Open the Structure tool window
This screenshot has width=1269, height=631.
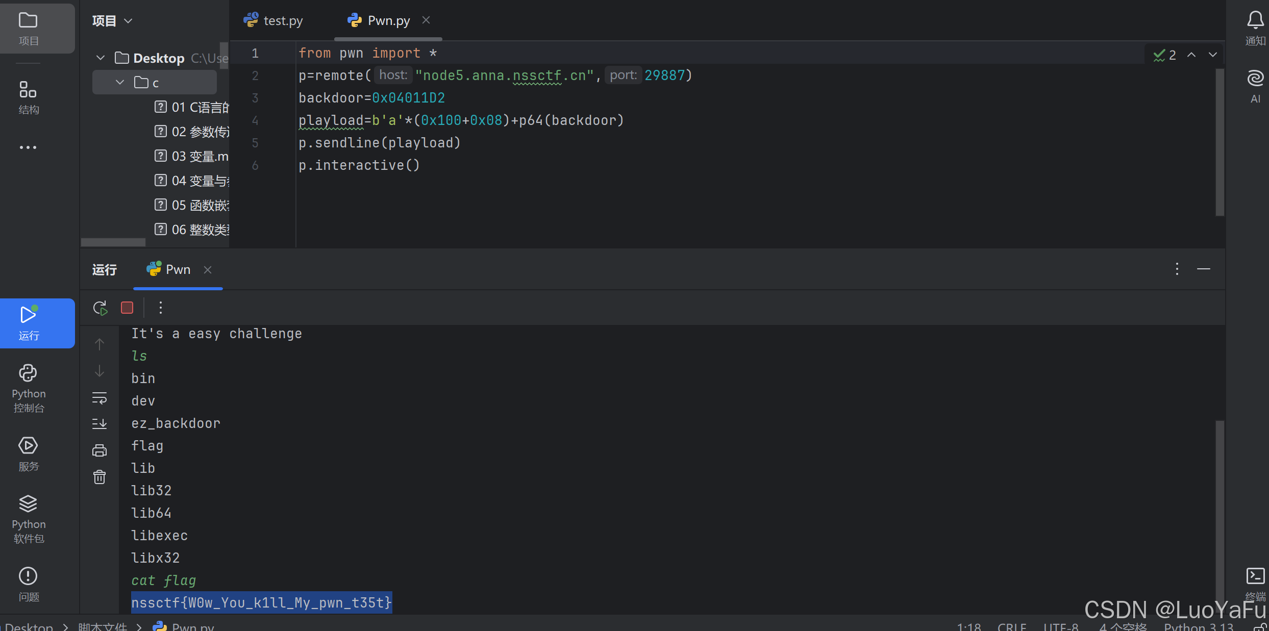[29, 97]
